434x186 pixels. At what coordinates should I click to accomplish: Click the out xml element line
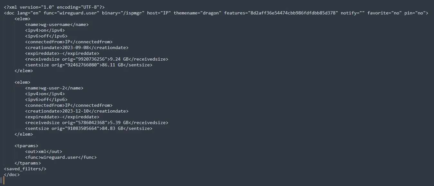point(43,151)
